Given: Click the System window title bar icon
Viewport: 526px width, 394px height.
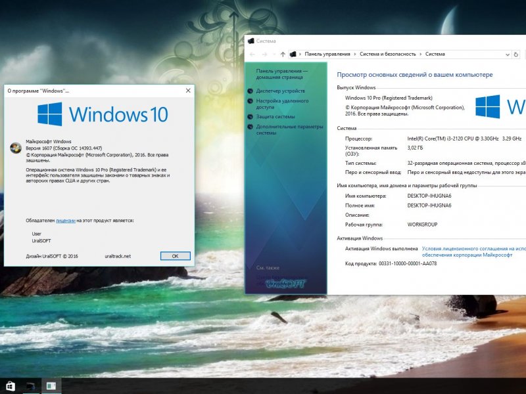Looking at the screenshot, I should tap(251, 41).
